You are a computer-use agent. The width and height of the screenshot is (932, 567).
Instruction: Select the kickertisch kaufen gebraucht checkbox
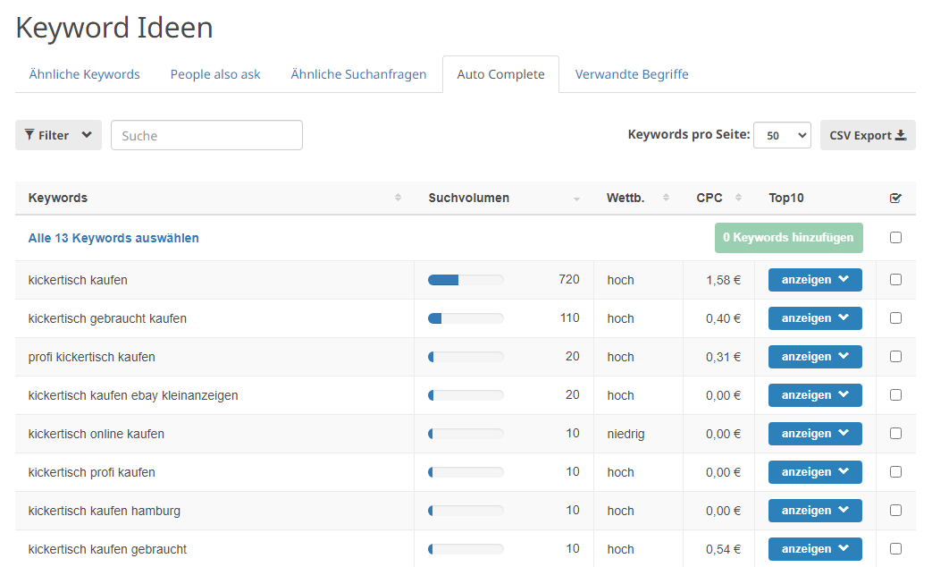(x=895, y=548)
